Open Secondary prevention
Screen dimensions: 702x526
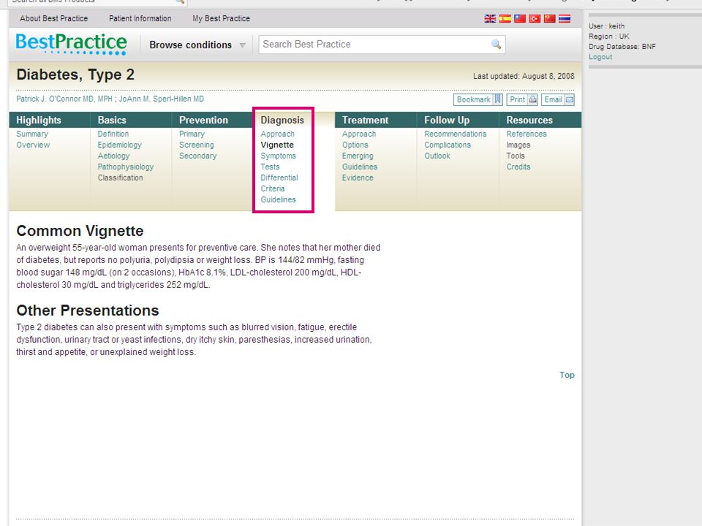198,156
